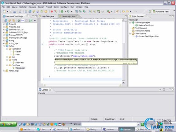Click inside the taskbar Address input field
Viewport: 176px width, 132px height.
pos(109,124)
